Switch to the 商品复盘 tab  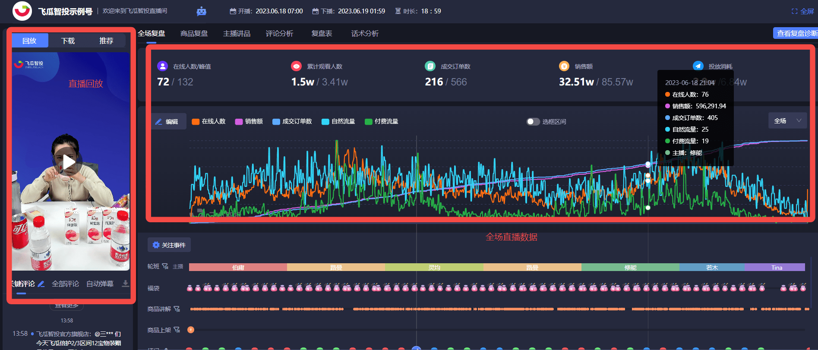point(194,34)
